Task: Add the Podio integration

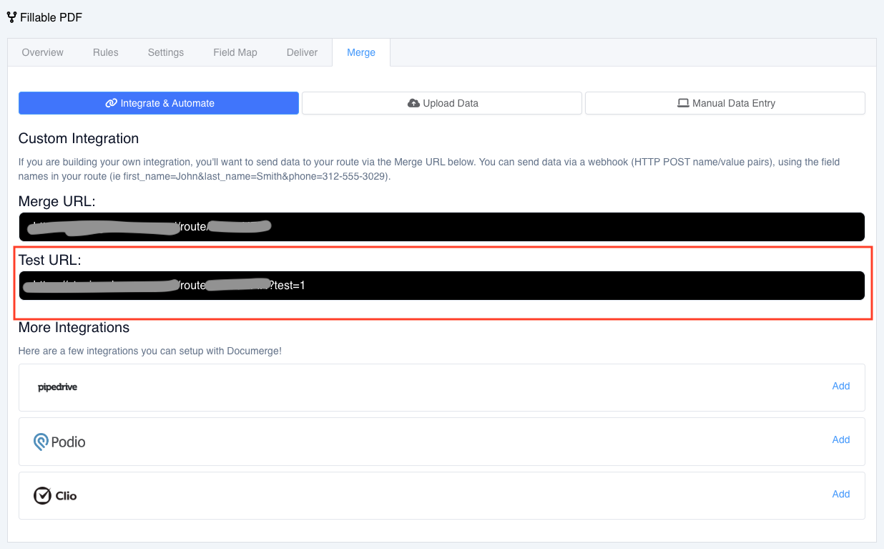Action: pyautogui.click(x=841, y=439)
